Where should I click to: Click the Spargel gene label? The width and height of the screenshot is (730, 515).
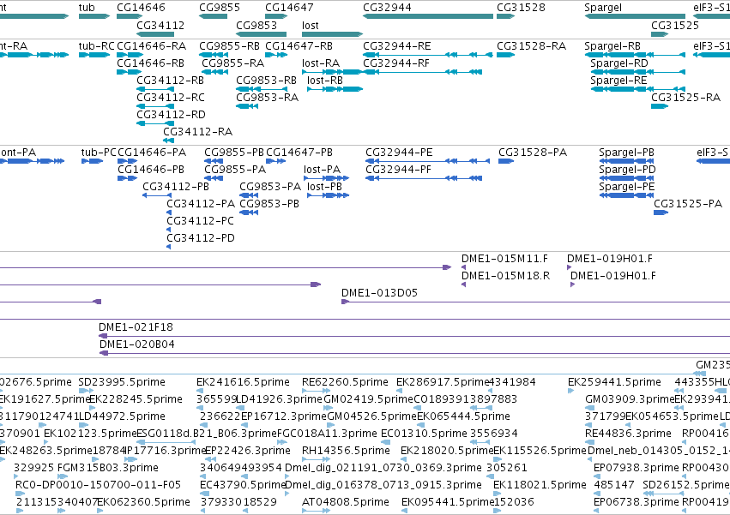point(603,8)
